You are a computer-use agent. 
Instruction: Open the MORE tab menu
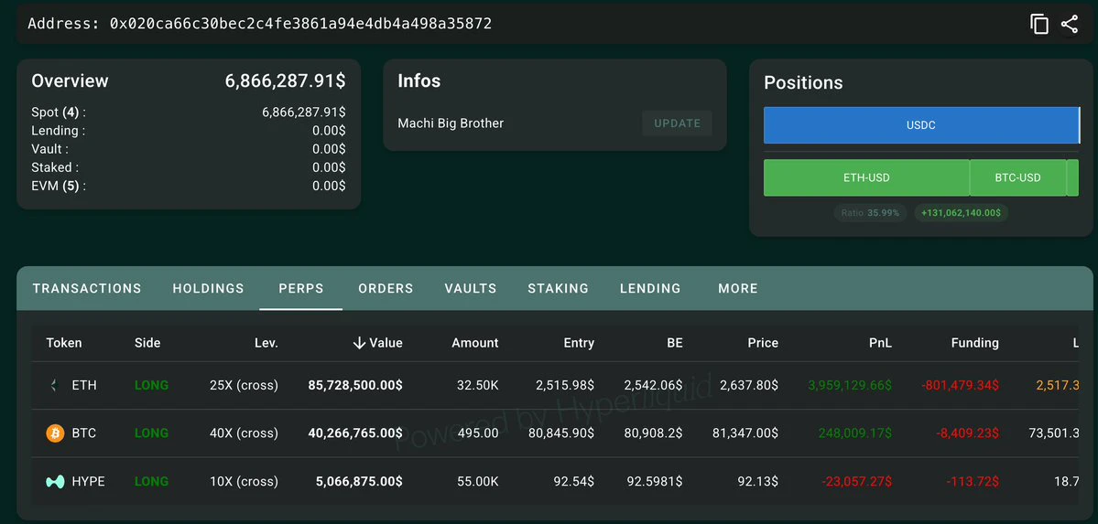[738, 288]
